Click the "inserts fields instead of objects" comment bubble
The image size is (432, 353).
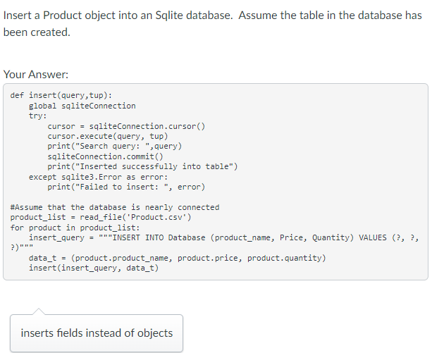tap(97, 333)
